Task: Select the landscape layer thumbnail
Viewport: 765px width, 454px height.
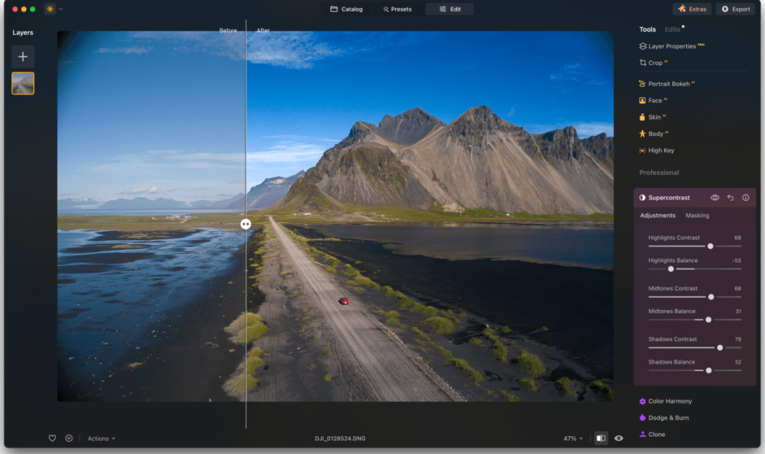Action: [x=23, y=84]
